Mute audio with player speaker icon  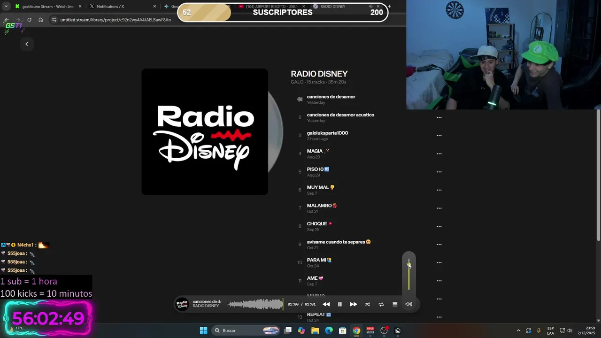pos(409,304)
